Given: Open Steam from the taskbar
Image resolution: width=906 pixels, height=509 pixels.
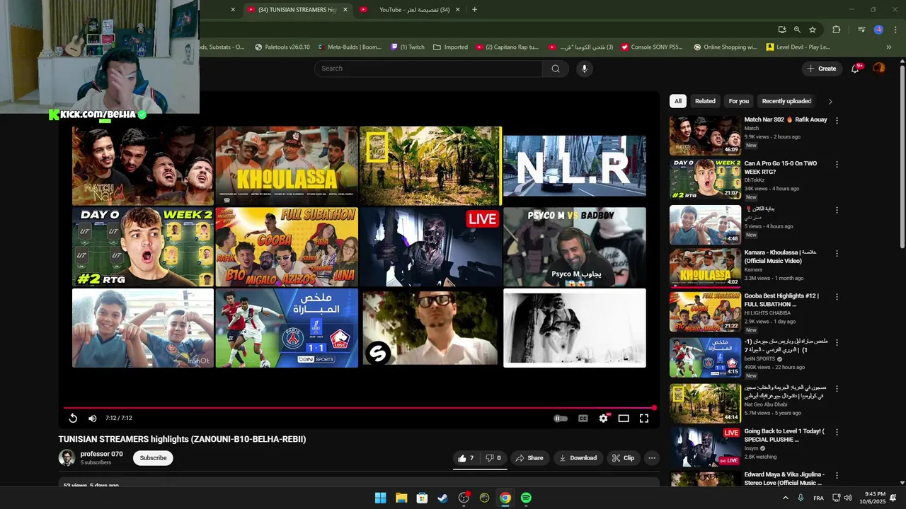Looking at the screenshot, I should [442, 498].
